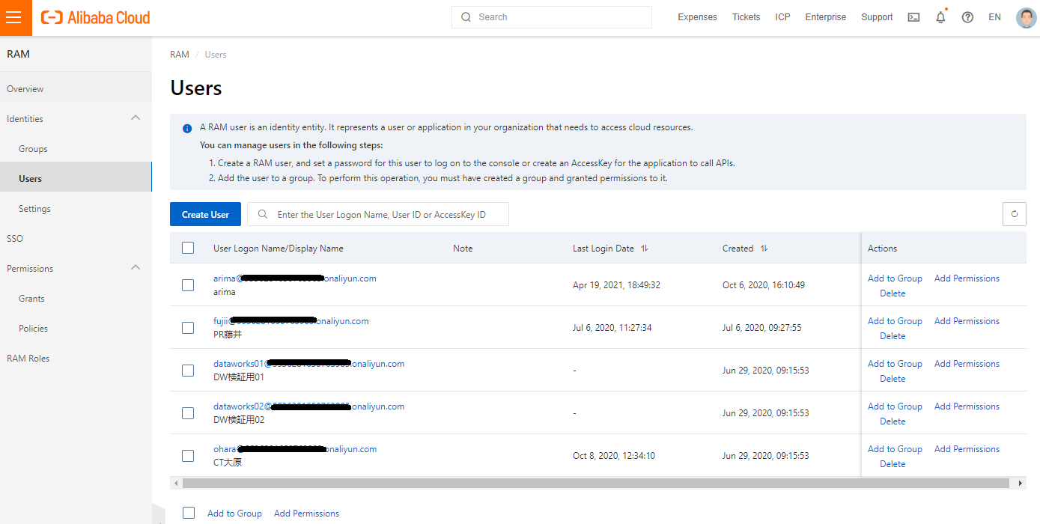The height and width of the screenshot is (524, 1040).
Task: Open Tickets in the top bar
Action: point(746,17)
